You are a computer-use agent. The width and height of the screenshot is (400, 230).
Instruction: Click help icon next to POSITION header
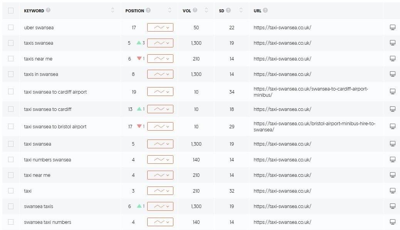pos(148,10)
